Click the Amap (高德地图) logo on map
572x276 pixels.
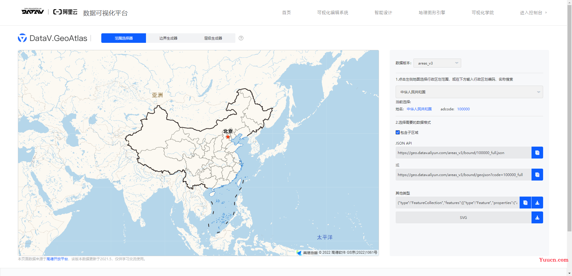point(307,253)
